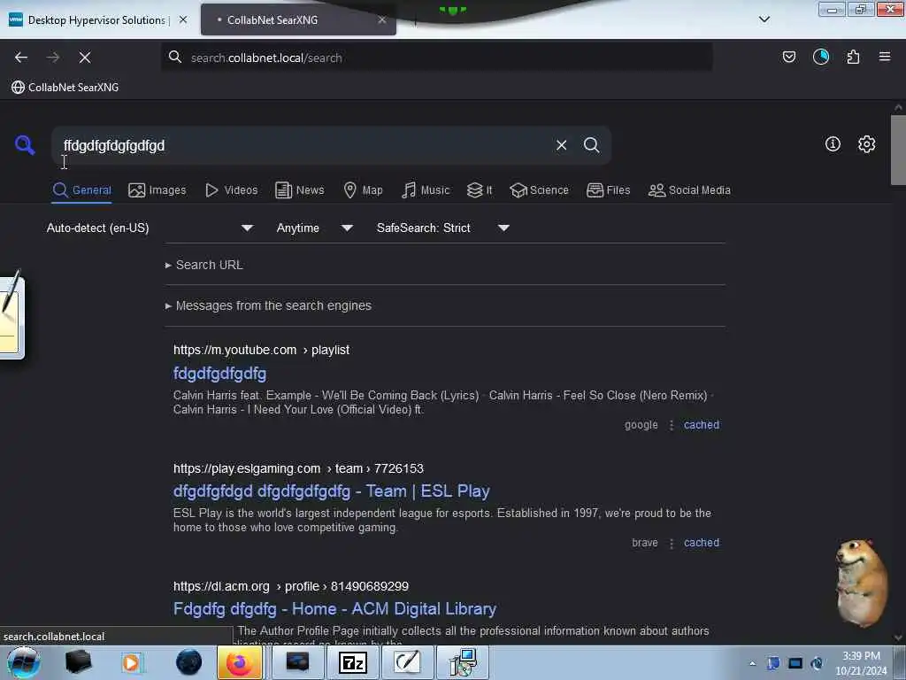Image resolution: width=906 pixels, height=680 pixels.
Task: Select the Map category tab
Action: (363, 190)
